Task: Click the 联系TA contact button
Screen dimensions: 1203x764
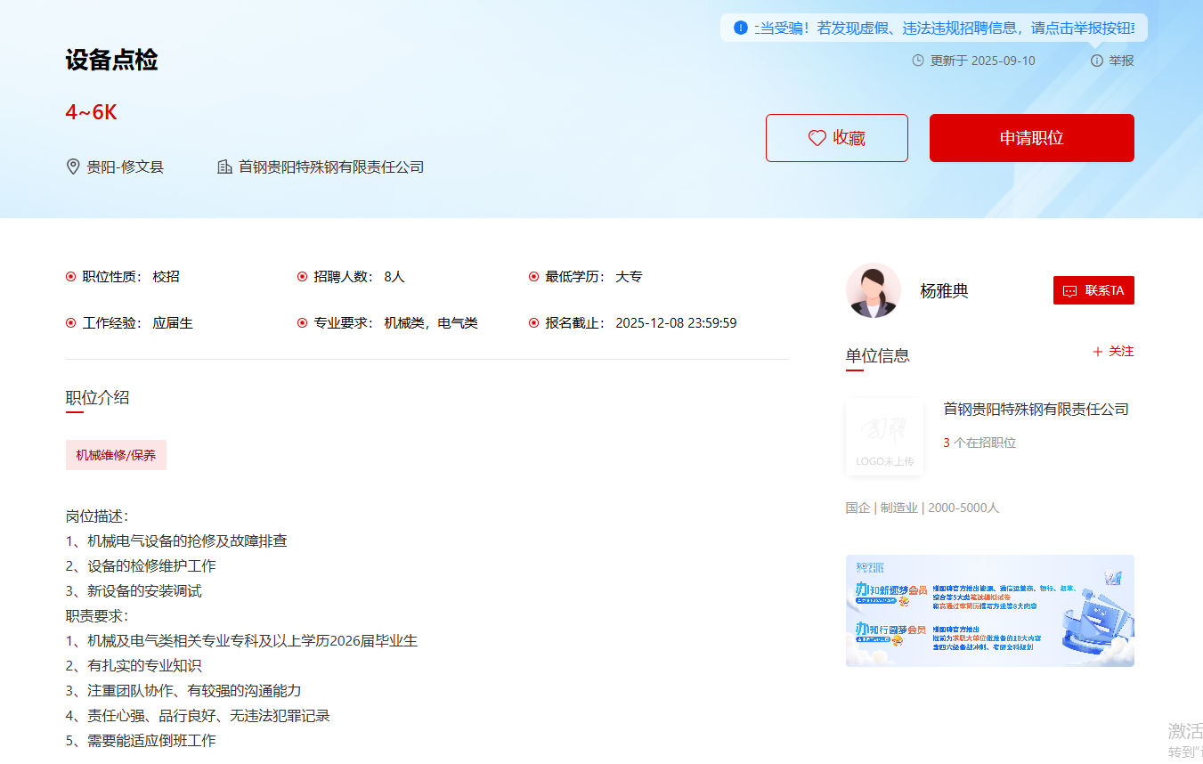Action: tap(1093, 290)
